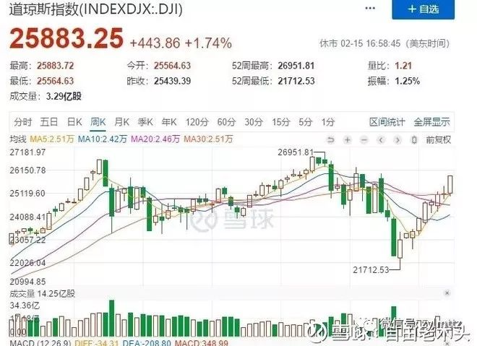Click the title 道琼斯指数(INDEXDJX:.DJI)
This screenshot has height=346, width=477.
point(96,9)
